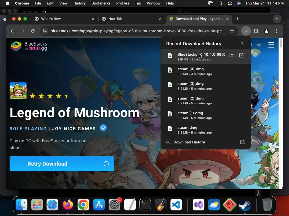The height and width of the screenshot is (216, 289).
Task: Close the Download and Play Legend tab
Action: click(x=227, y=19)
